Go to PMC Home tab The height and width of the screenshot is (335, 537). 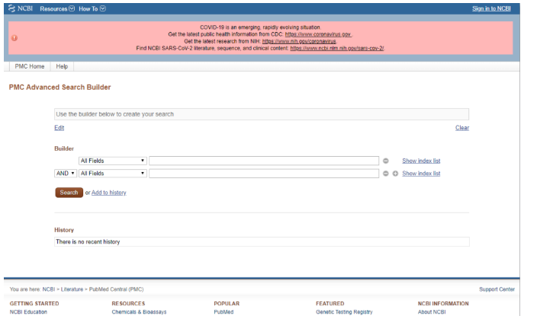30,66
